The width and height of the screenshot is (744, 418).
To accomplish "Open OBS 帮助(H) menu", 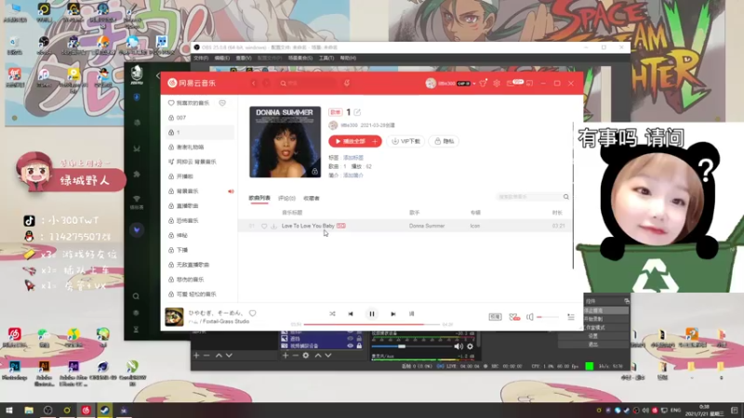I will tap(348, 58).
